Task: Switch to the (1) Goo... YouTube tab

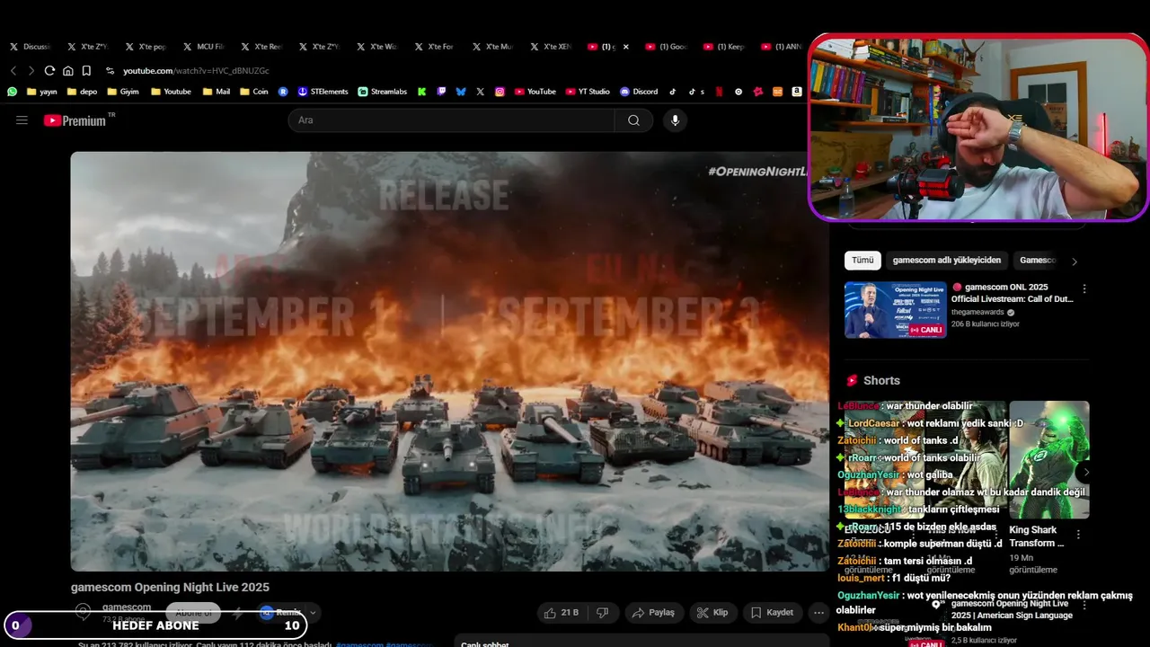Action: (667, 47)
